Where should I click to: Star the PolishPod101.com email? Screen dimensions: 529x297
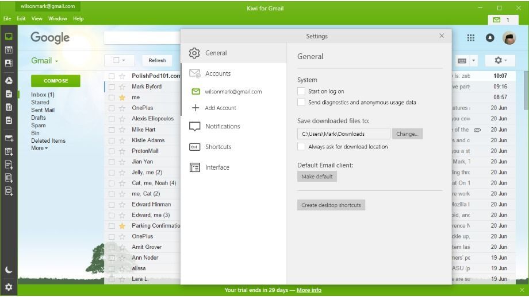[122, 76]
